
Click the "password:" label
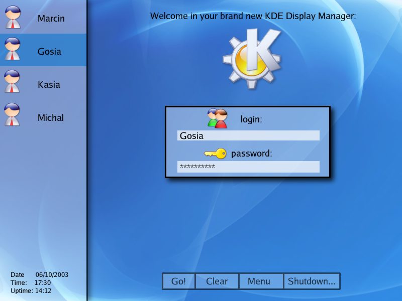pos(252,154)
